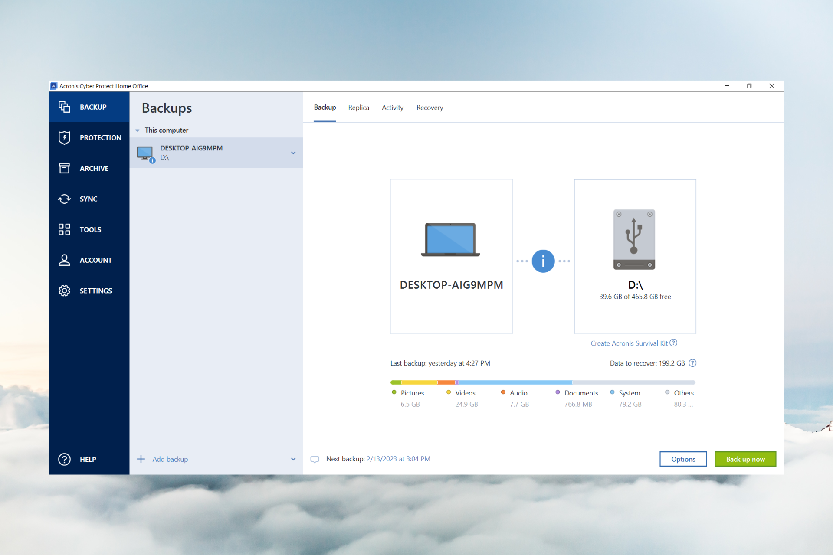Screen dimensions: 833x555
Task: Switch to the Activity tab
Action: [393, 108]
